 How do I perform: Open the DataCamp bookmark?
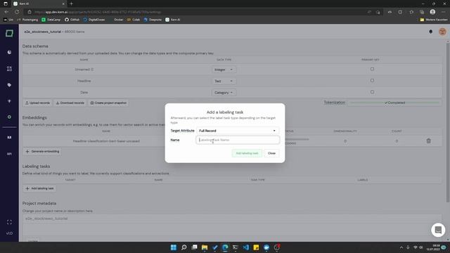coord(51,20)
